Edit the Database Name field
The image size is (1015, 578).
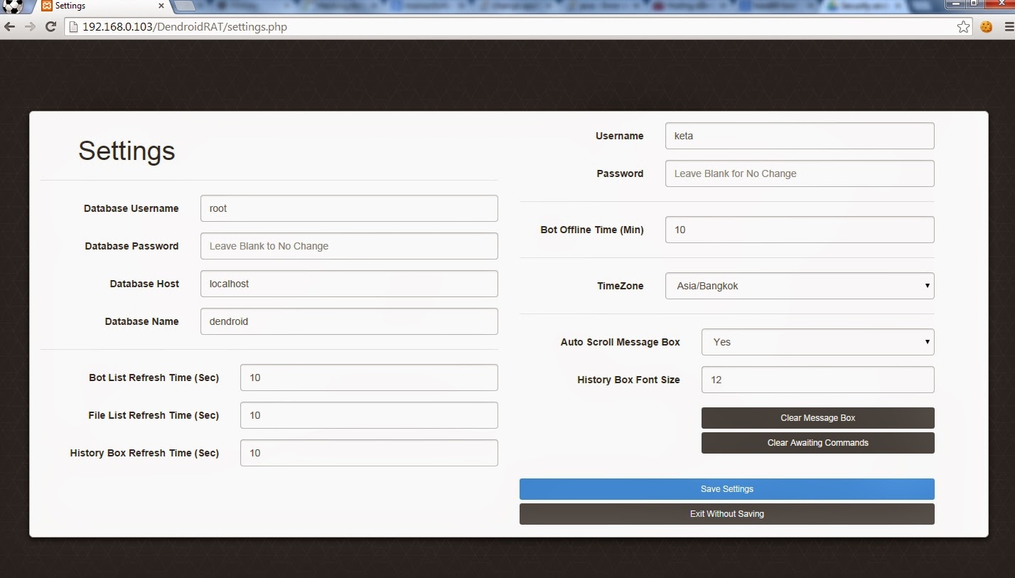[349, 321]
